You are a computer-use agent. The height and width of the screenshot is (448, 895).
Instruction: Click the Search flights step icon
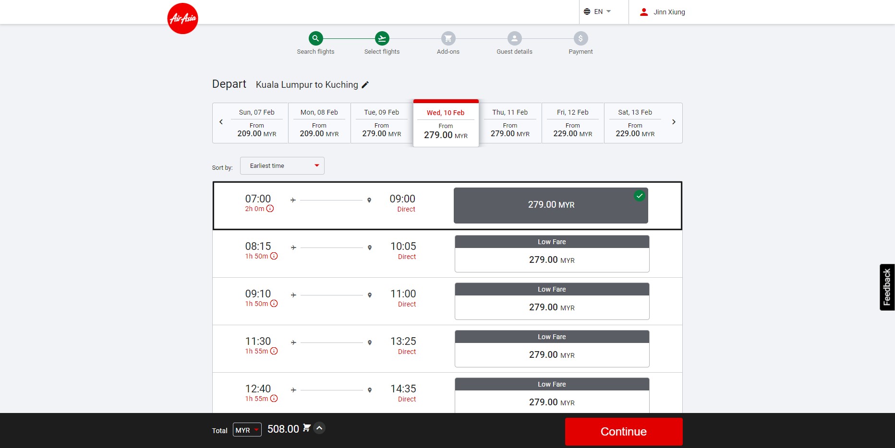click(315, 38)
